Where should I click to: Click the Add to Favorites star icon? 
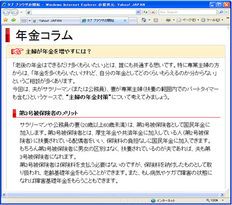click(x=13, y=20)
